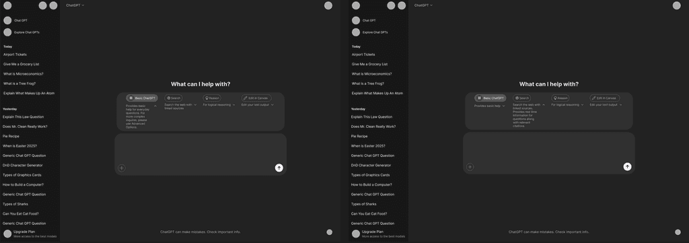Open 'What is a Tree Frog?' chat, right mockup
The height and width of the screenshot is (243, 689).
368,83
